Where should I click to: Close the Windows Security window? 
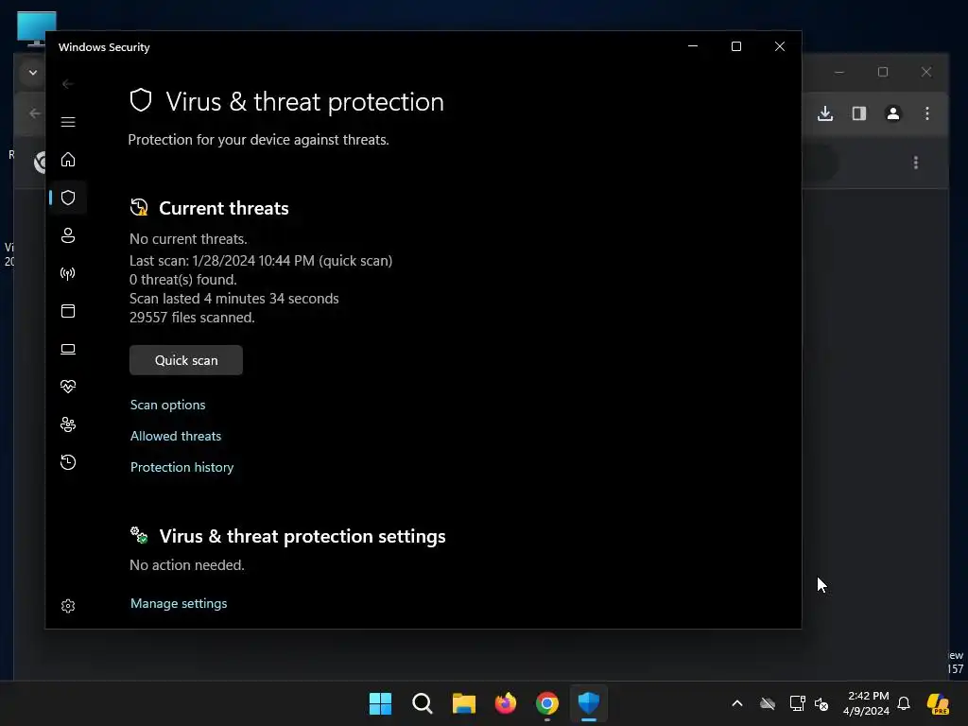[780, 46]
